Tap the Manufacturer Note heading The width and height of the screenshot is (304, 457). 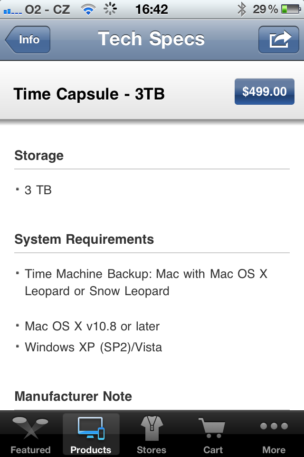click(x=73, y=396)
